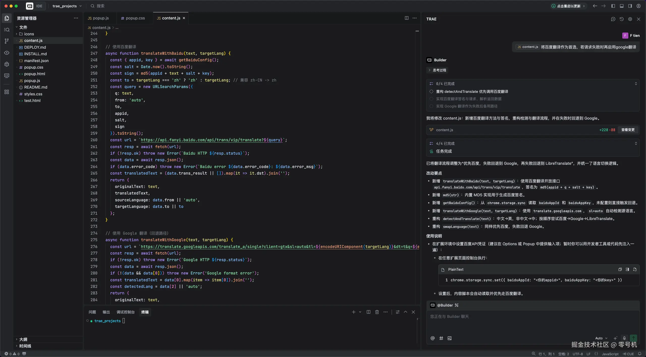Expand the 思考过程 section
646x357 pixels.
pyautogui.click(x=429, y=70)
